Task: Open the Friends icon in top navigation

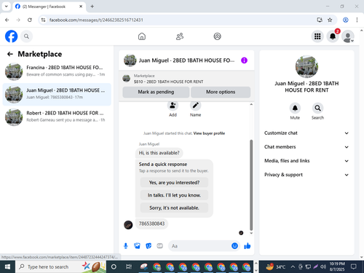Action: click(180, 36)
